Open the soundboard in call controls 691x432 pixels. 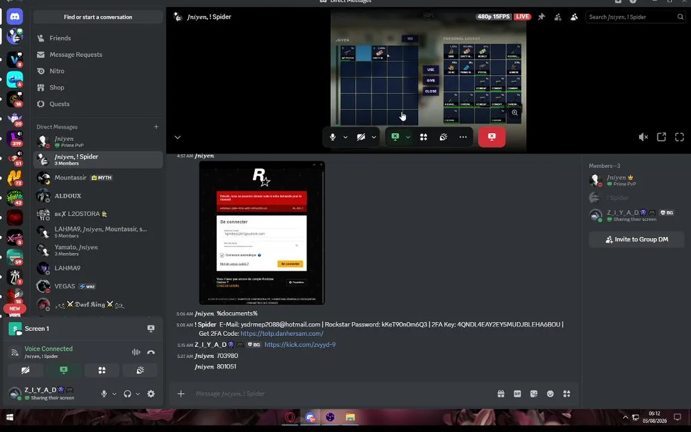pyautogui.click(x=443, y=137)
